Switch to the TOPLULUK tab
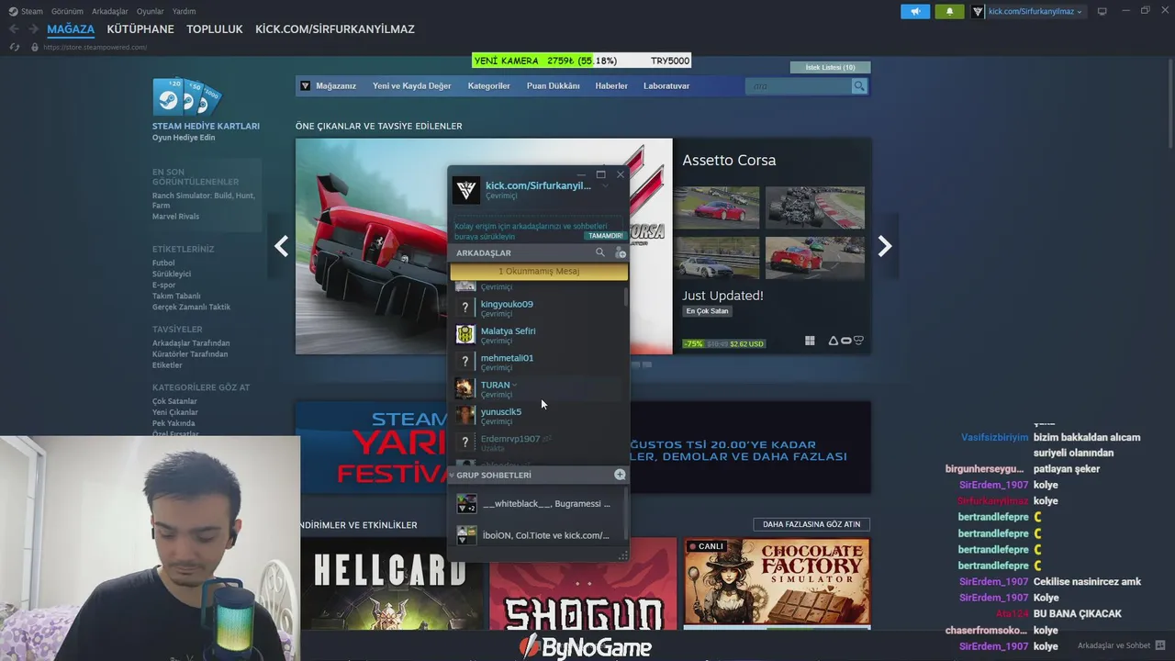Image resolution: width=1175 pixels, height=661 pixels. point(215,29)
